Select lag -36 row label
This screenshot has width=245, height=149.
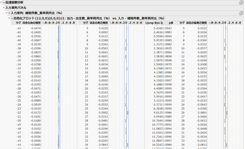[18, 56]
